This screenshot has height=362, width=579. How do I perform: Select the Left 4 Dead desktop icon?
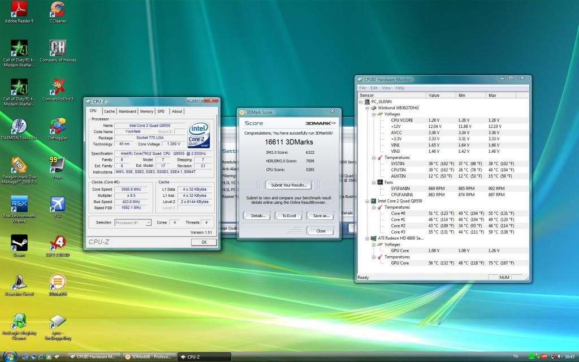58,245
